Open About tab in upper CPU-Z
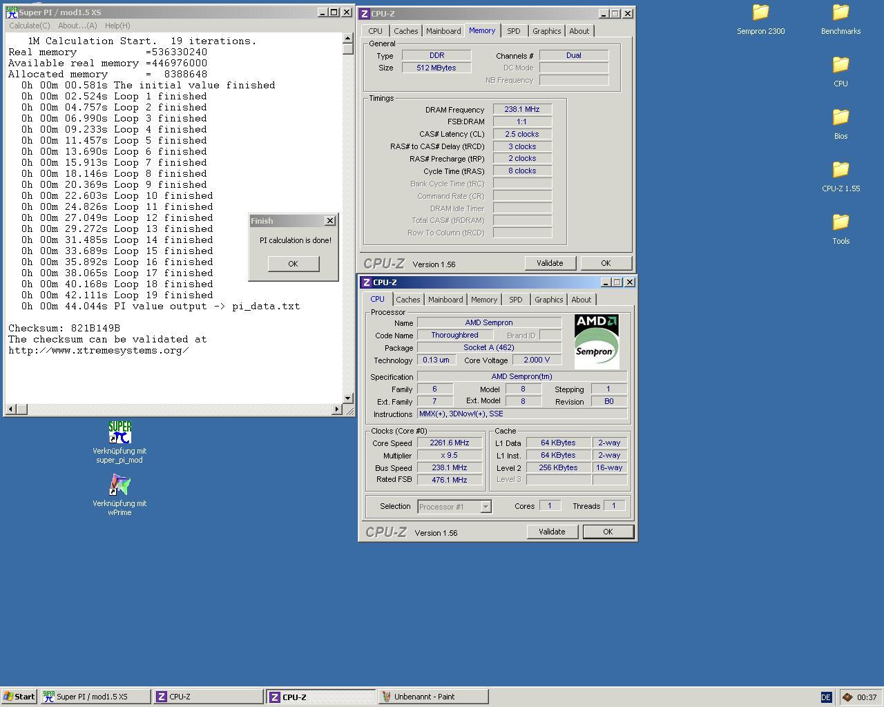Image resolution: width=884 pixels, height=707 pixels. pyautogui.click(x=579, y=31)
